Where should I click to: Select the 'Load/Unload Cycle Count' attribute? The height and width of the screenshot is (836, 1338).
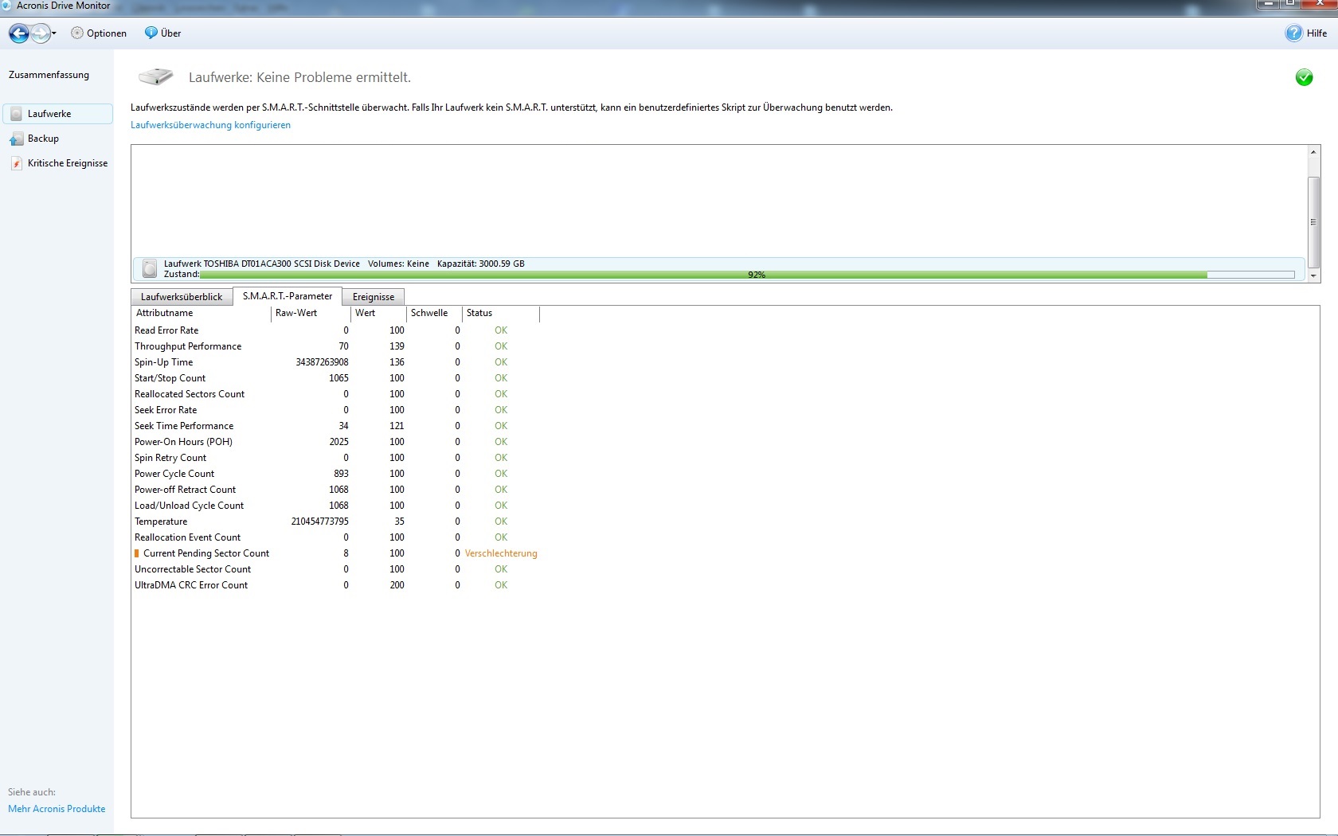coord(190,506)
